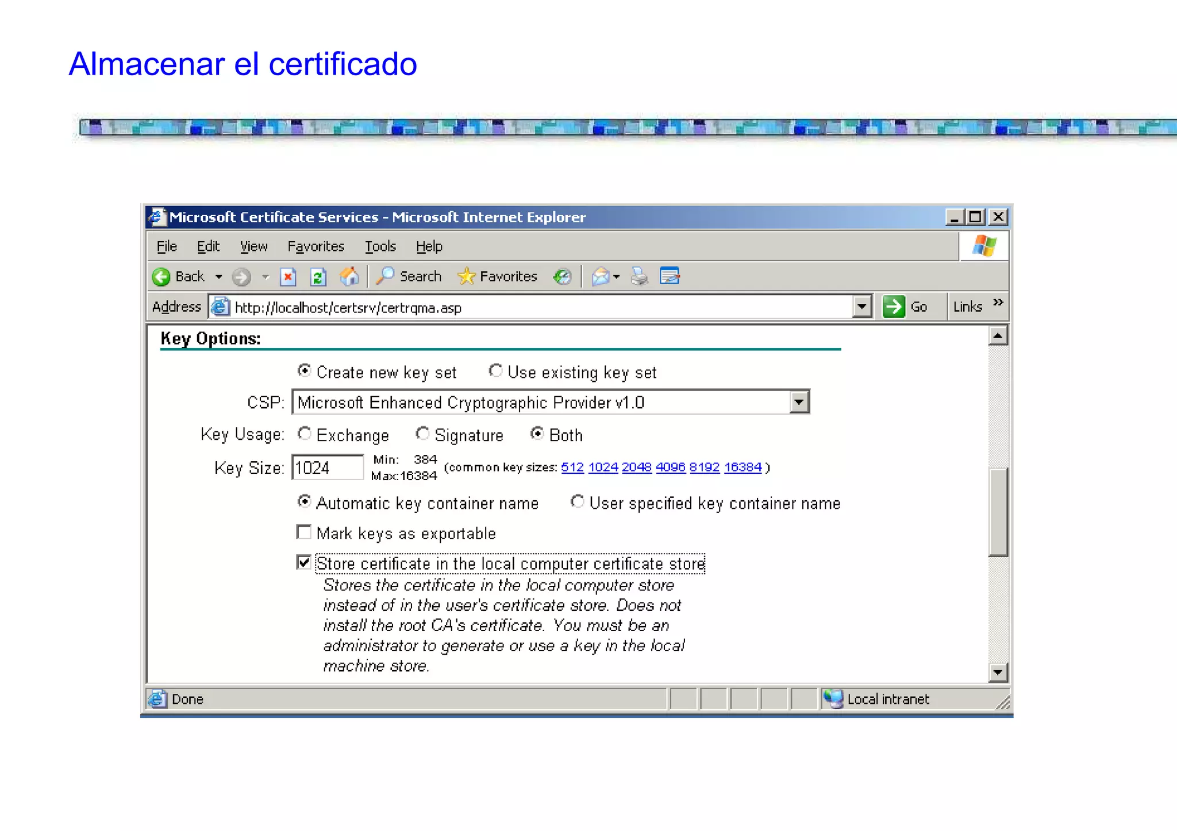Click the Edit page icon in the toolbar
Screen dimensions: 1177x831
tap(670, 276)
